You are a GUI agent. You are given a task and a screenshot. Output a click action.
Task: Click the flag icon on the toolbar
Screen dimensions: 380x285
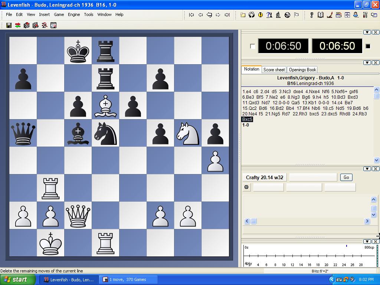click(x=296, y=15)
